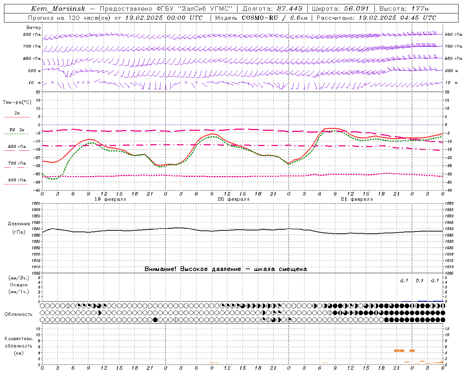Click the Облачность label

(19, 314)
